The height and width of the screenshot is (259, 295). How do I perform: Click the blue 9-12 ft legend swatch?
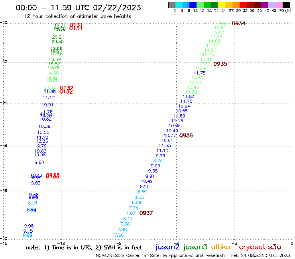coord(193,5)
